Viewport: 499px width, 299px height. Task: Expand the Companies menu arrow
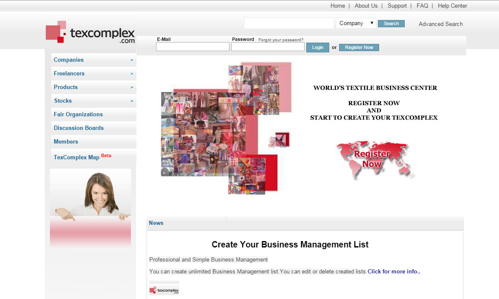132,60
